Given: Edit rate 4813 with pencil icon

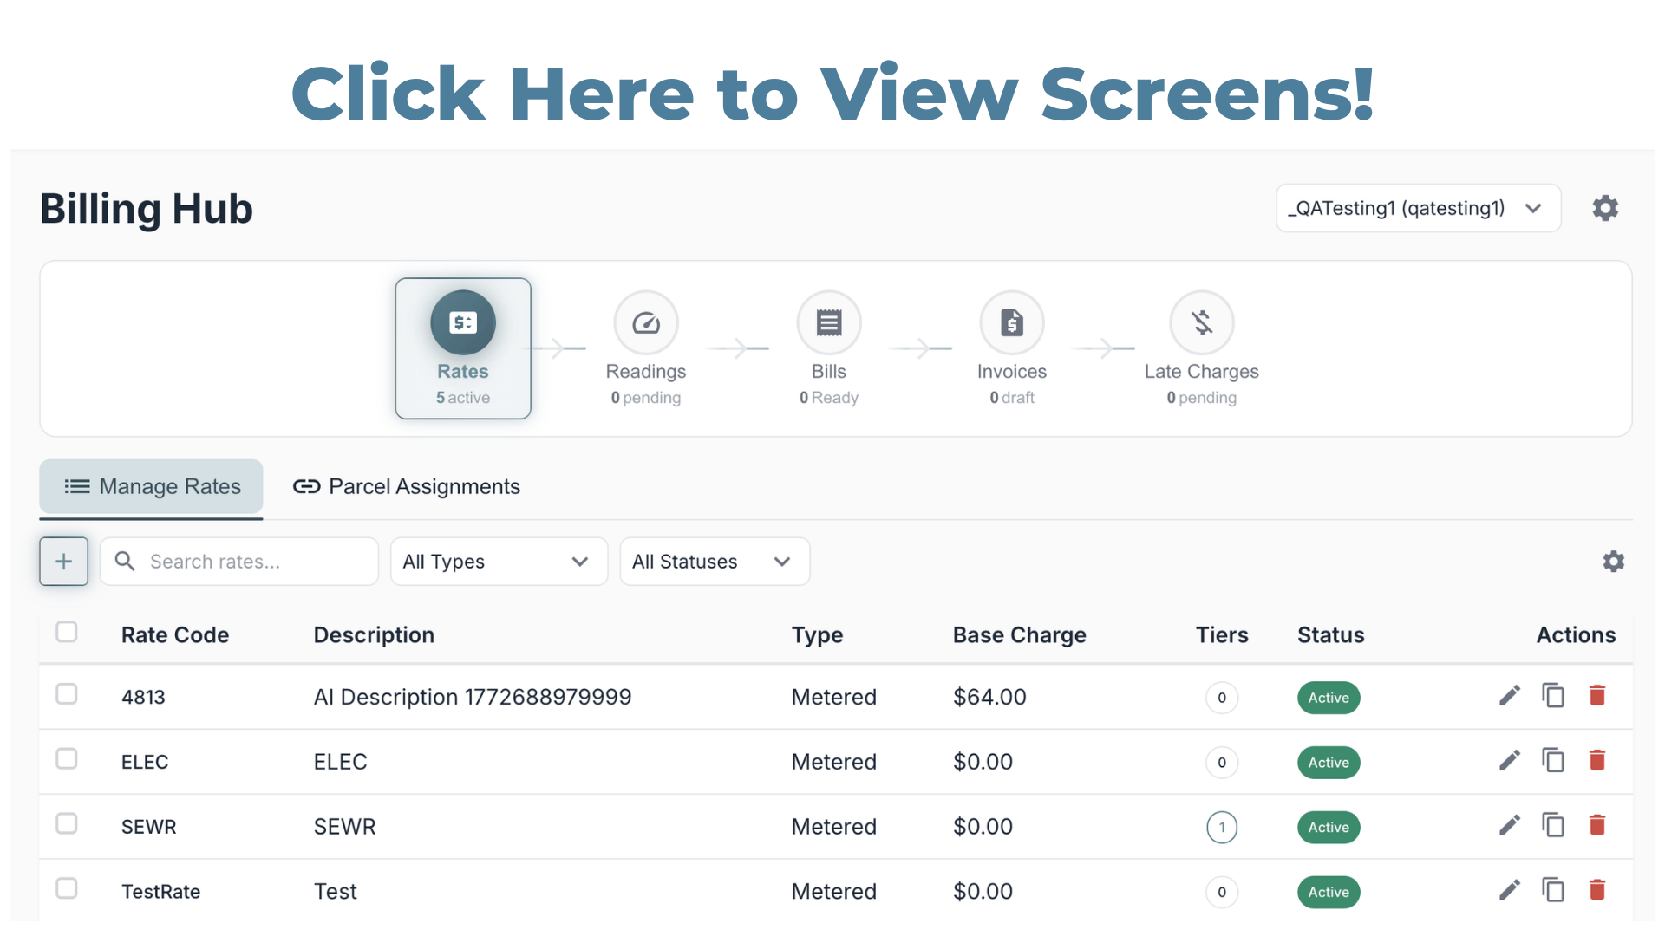Looking at the screenshot, I should click(1510, 696).
